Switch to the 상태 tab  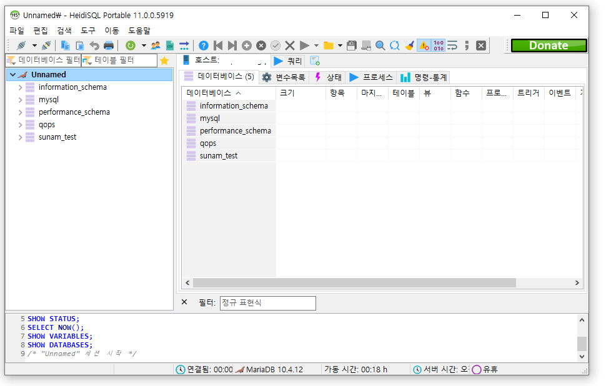[329, 77]
